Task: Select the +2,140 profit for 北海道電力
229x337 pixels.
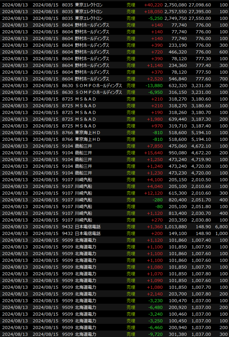Action: point(155,295)
